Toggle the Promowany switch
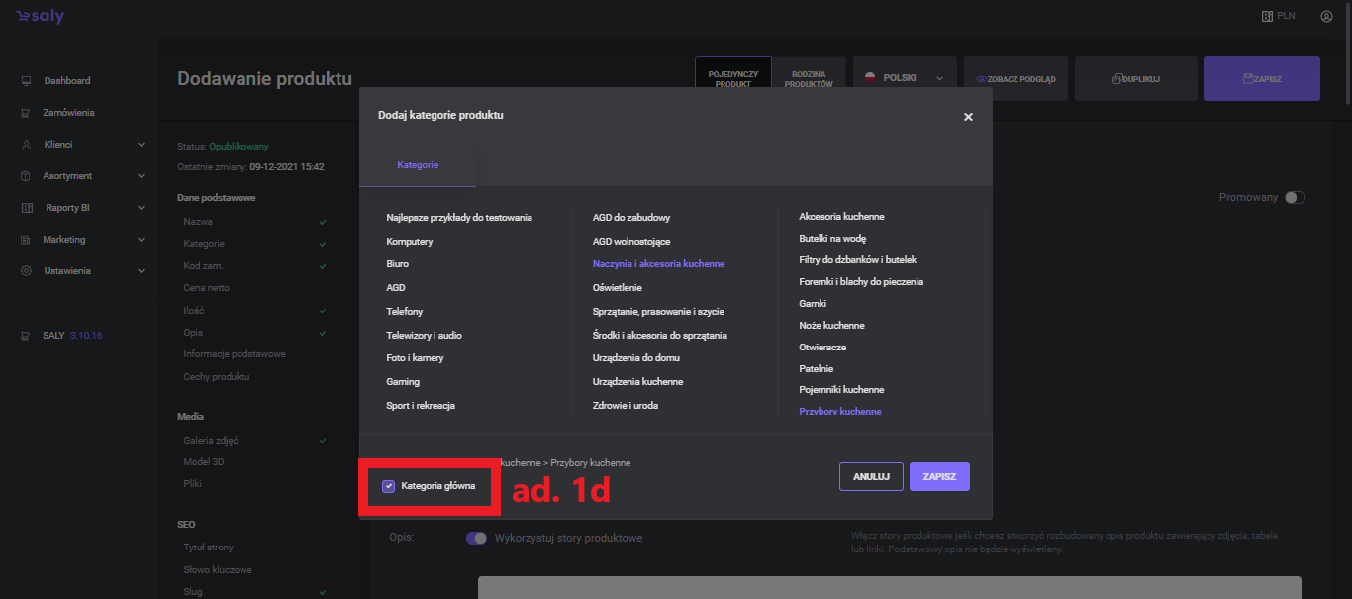The height and width of the screenshot is (599, 1352). [1295, 198]
